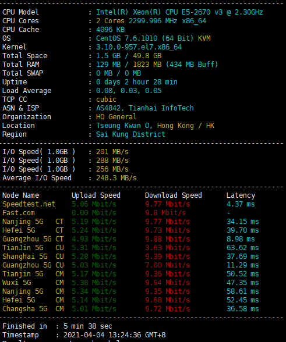Viewport: 286px width, 342px height.
Task: Click TianJin 5G CU download speed 3.63
Action: pyautogui.click(x=167, y=248)
